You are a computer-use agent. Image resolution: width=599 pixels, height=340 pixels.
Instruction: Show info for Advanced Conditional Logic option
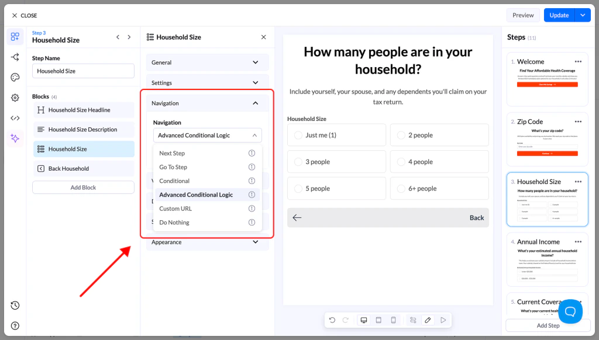click(x=252, y=195)
